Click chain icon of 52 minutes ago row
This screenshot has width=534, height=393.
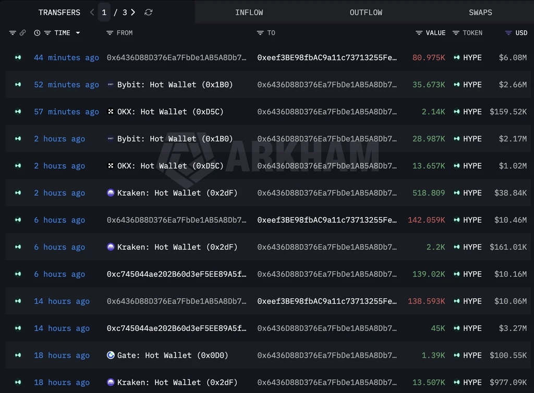(x=18, y=85)
